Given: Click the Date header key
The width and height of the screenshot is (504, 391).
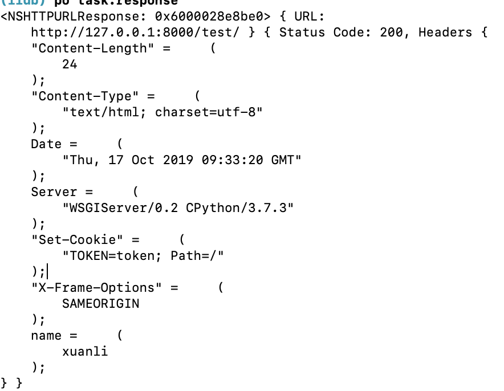Looking at the screenshot, I should click(46, 144).
